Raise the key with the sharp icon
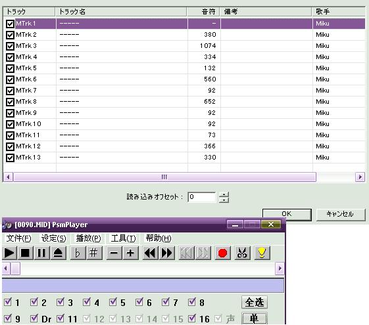The width and height of the screenshot is (369, 325). 94,253
